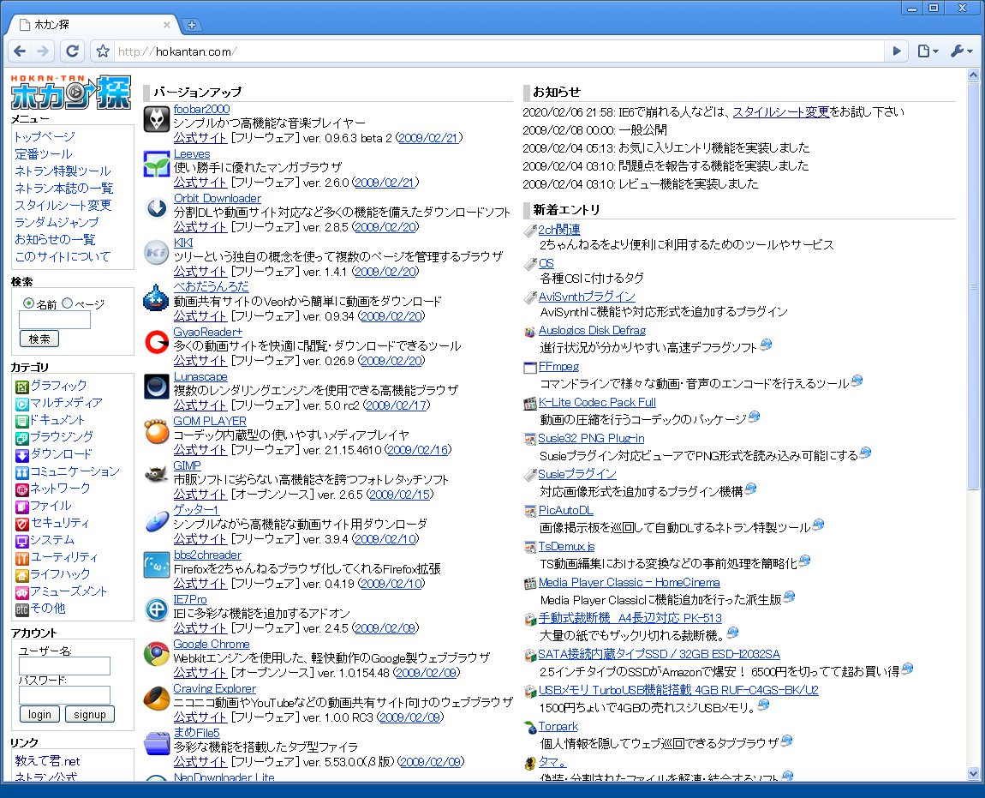Open the 2ch関連 new entry link
This screenshot has height=798, width=985.
click(559, 231)
